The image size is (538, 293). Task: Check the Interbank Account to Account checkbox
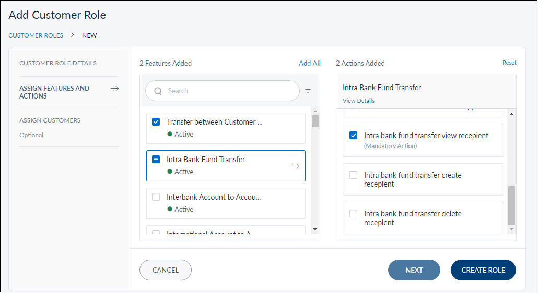pos(156,197)
